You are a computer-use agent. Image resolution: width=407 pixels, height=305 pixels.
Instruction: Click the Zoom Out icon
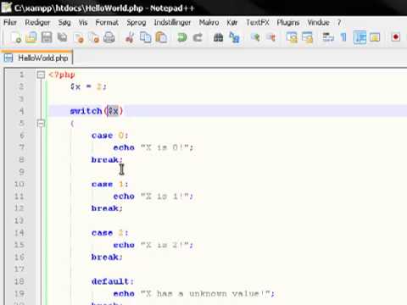270,37
